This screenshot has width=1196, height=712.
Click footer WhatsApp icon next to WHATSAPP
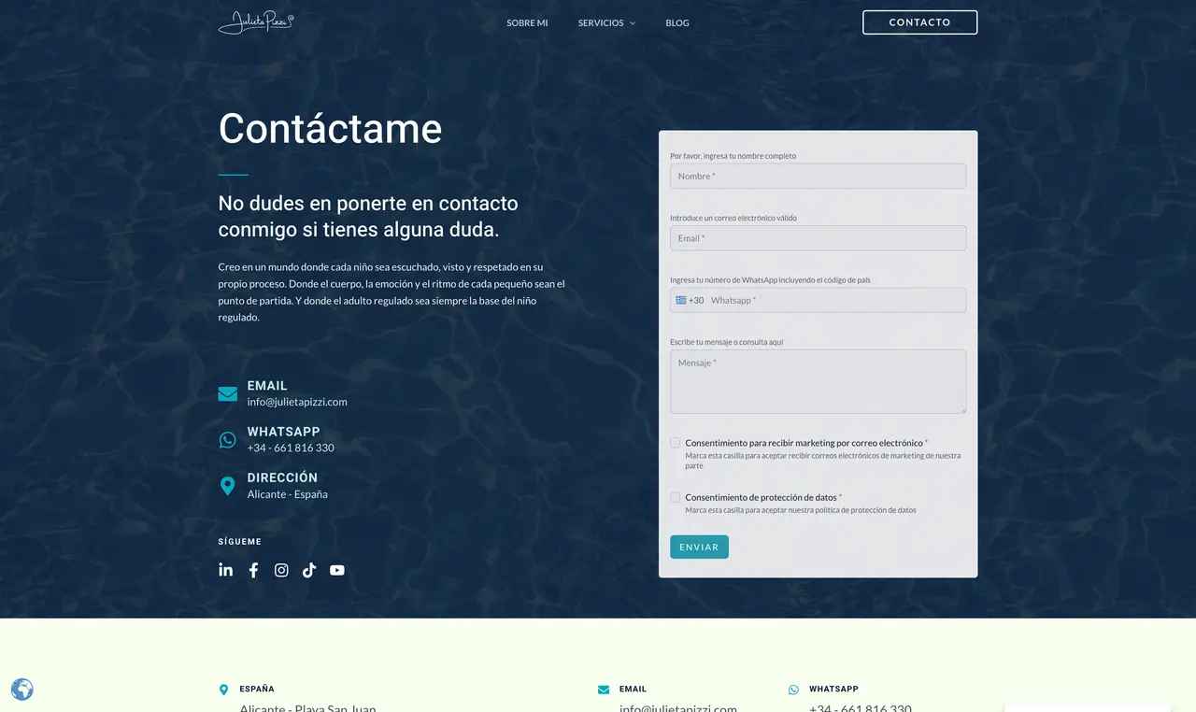tap(793, 690)
